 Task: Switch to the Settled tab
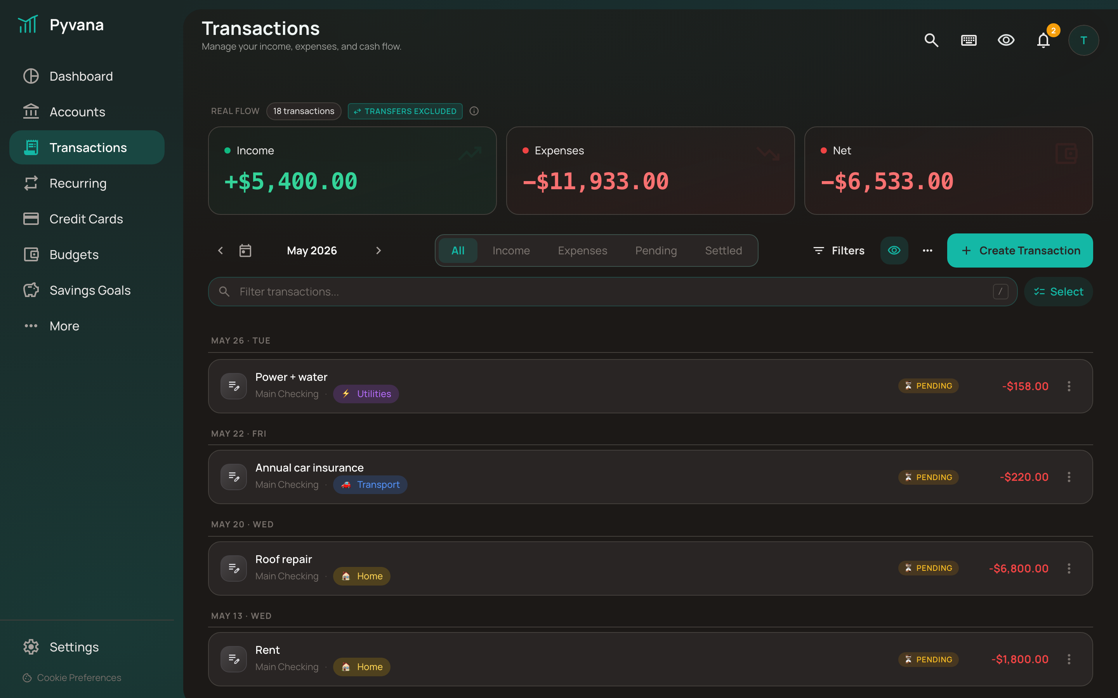(x=724, y=251)
